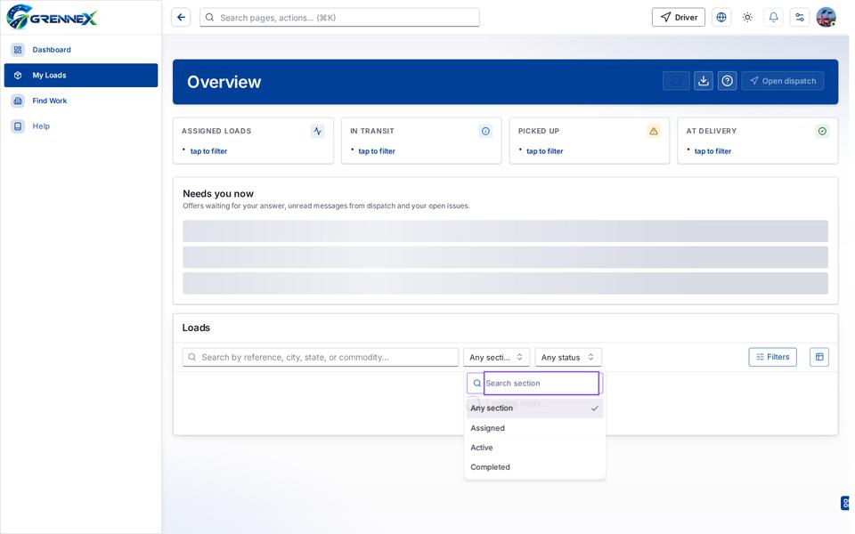Click the table columns layout icon
This screenshot has width=855, height=534.
[x=819, y=358]
